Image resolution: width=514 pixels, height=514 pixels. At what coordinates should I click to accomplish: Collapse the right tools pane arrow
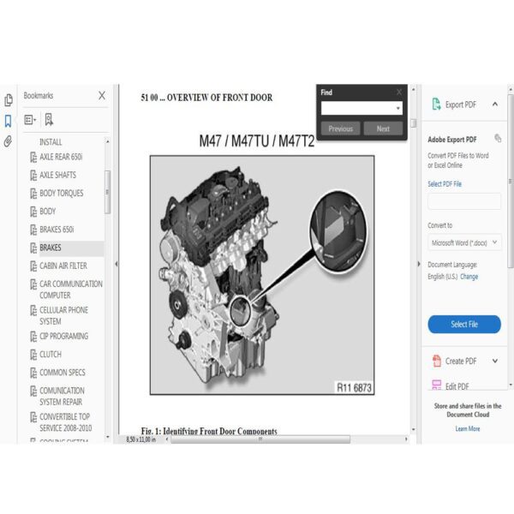coord(419,264)
